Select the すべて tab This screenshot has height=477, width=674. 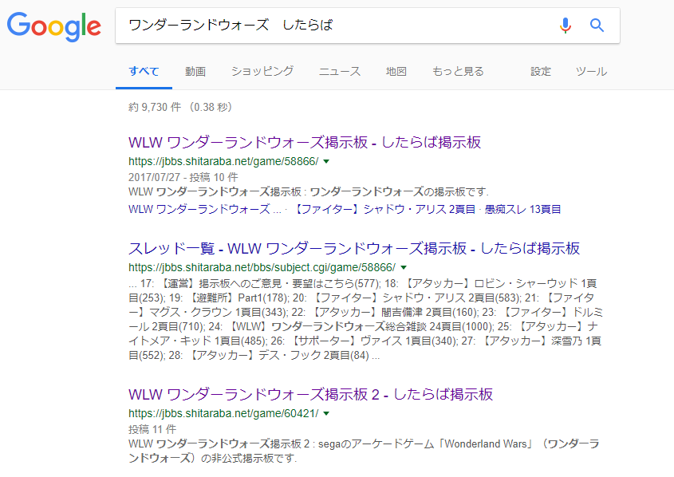click(144, 71)
